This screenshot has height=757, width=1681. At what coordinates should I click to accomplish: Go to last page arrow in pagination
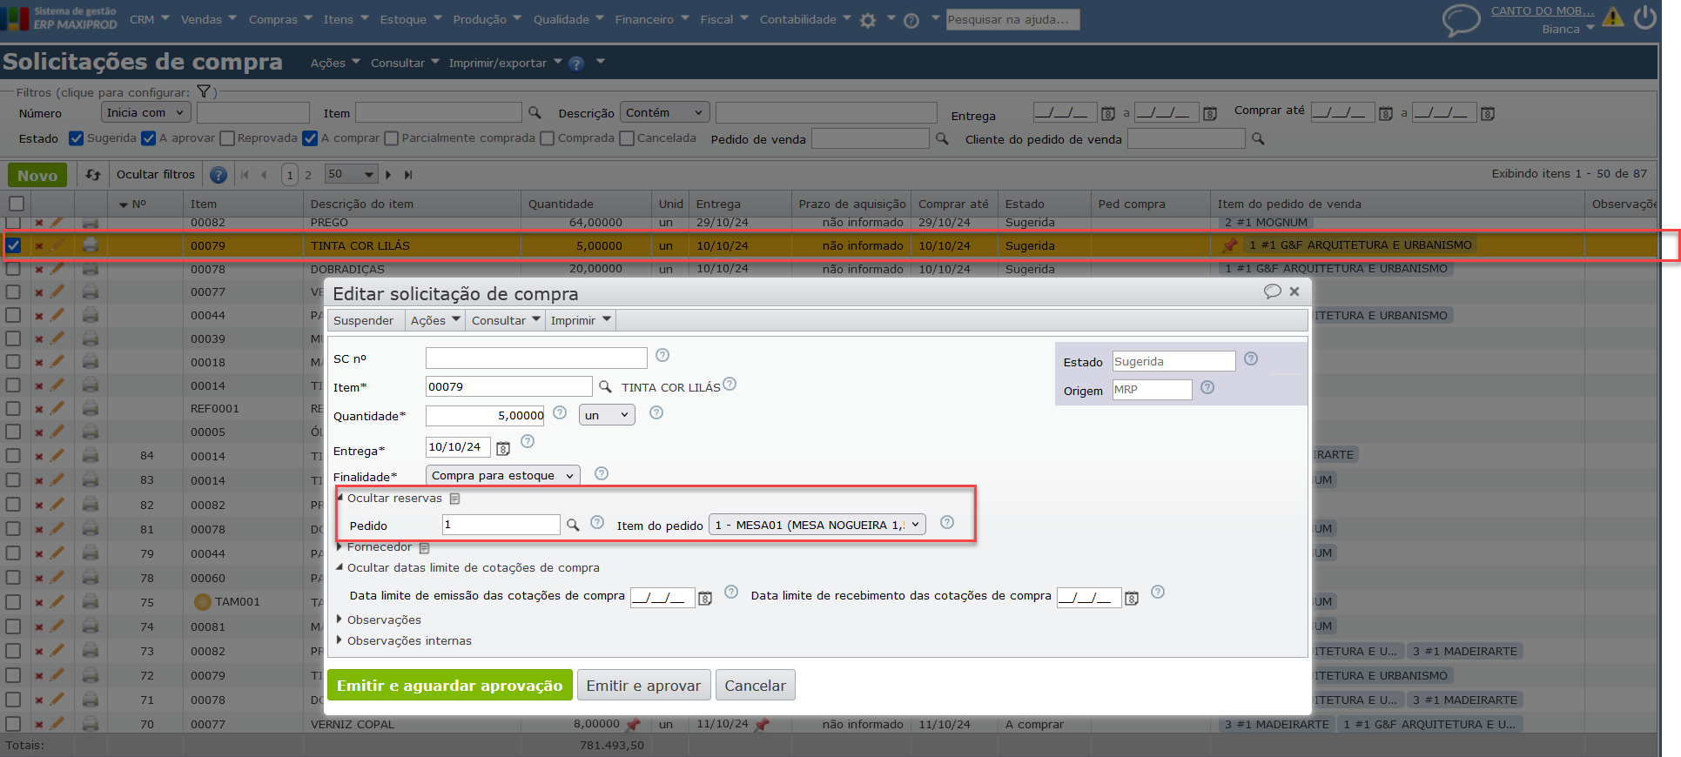tap(408, 175)
